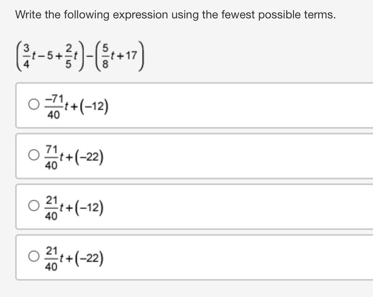Click the question instruction sentence
Screen dimensions: 373x297
coord(175,15)
